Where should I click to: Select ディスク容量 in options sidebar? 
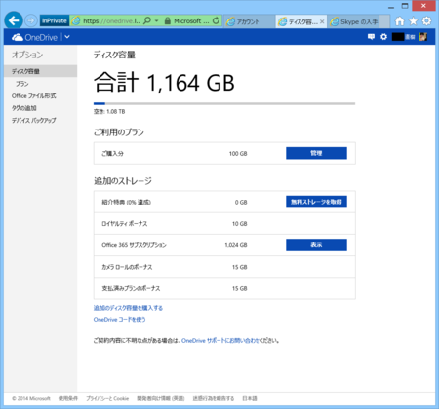click(x=40, y=71)
